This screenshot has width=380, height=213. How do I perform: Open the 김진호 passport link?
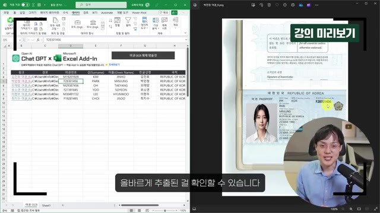[21, 77]
